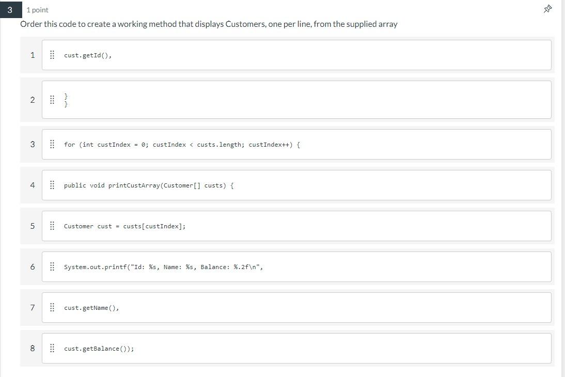
Task: Click the question instruction text about ordering code
Action: 209,24
